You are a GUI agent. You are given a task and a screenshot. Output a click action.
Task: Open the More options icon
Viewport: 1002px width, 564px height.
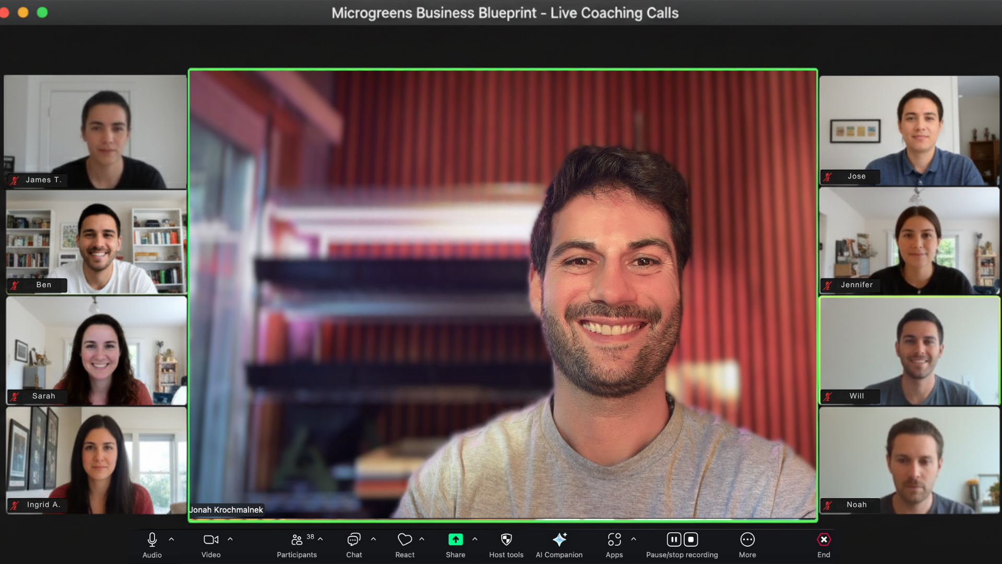click(x=747, y=539)
